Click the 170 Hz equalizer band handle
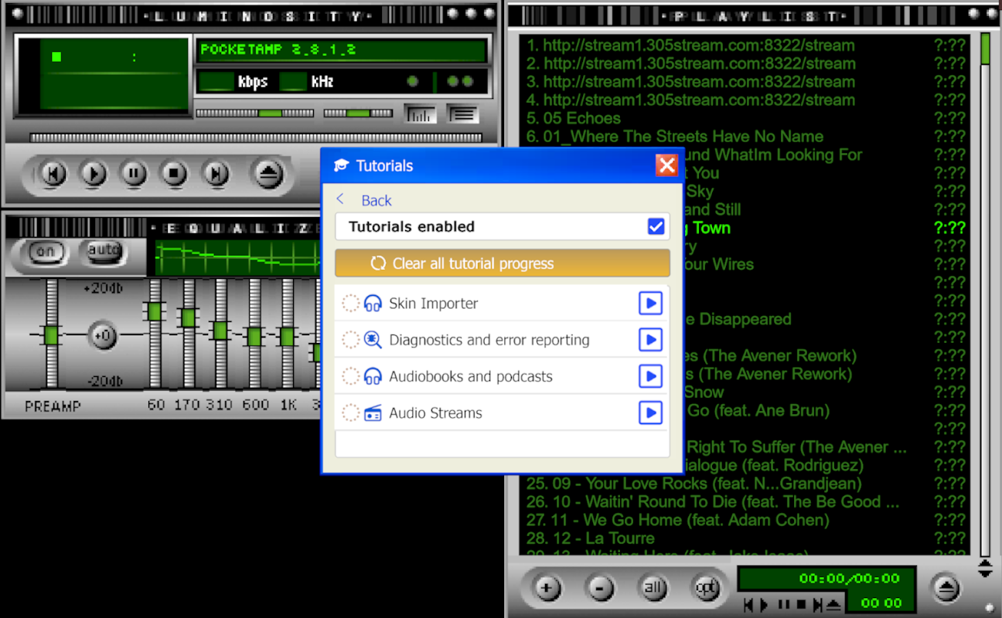1002x618 pixels. 188,317
